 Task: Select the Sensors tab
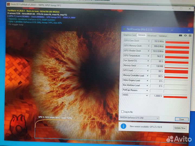(x=142, y=35)
